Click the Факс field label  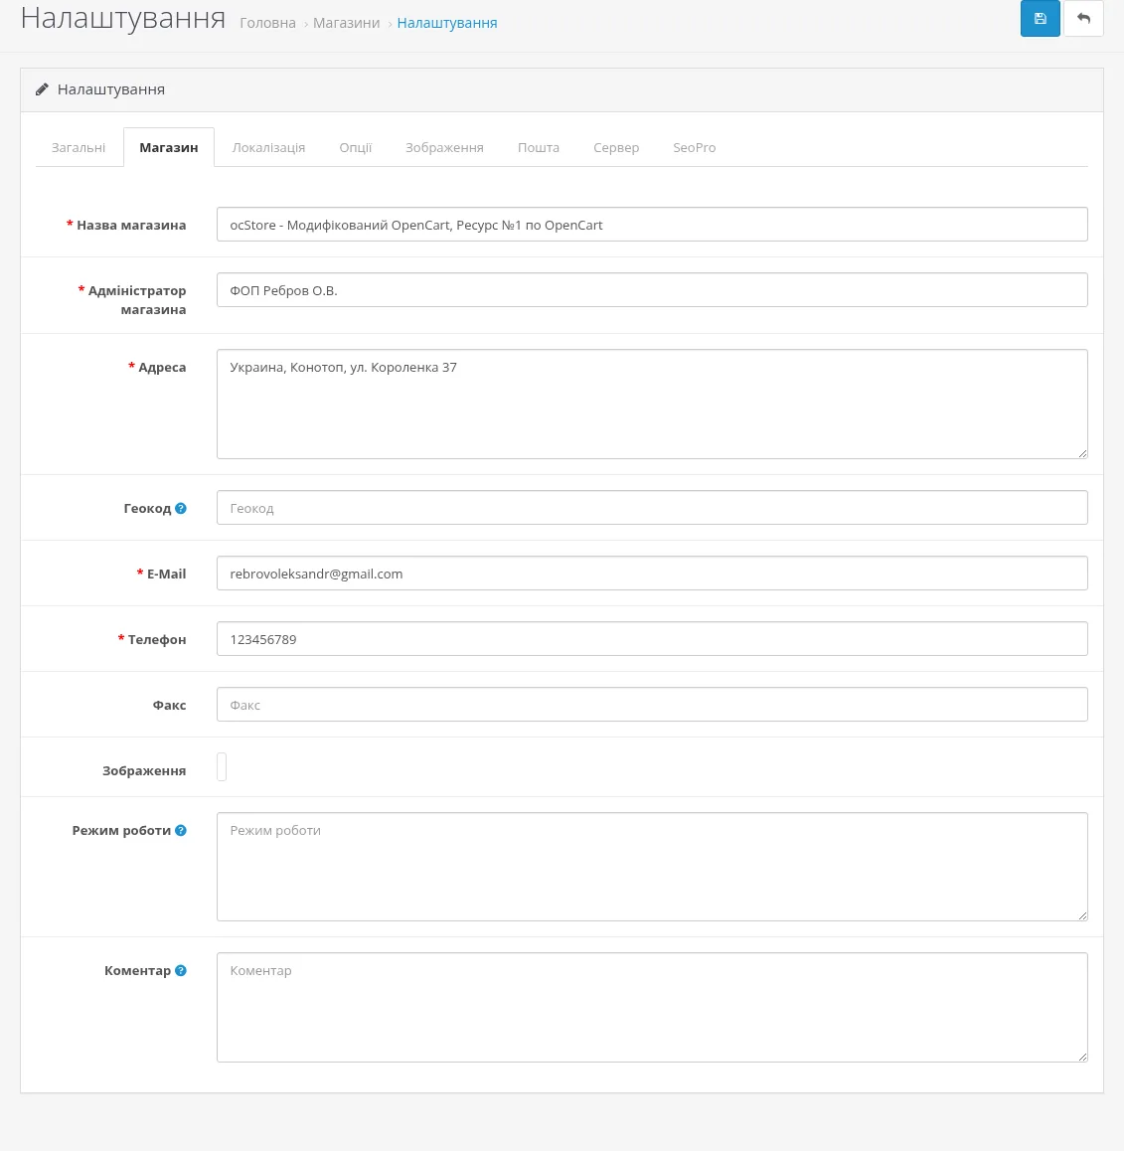click(x=170, y=706)
